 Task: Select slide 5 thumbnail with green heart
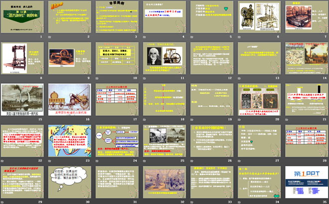pyautogui.click(x=212, y=17)
